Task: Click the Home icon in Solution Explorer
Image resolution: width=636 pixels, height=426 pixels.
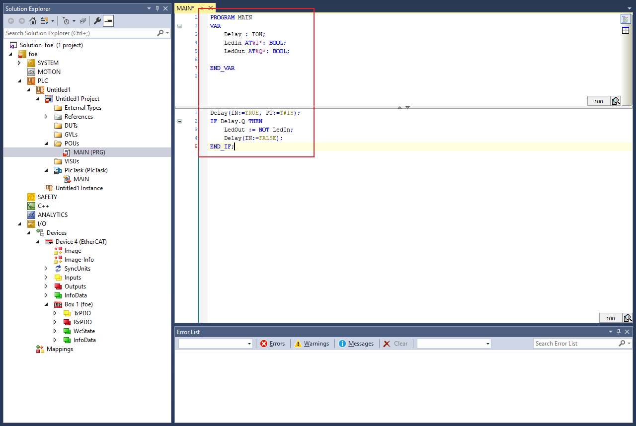Action: pos(33,21)
